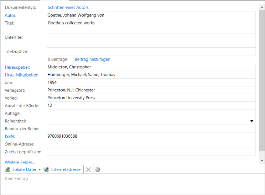This screenshot has width=265, height=195.
Task: Click the Online-Adresse label
Action: click(x=20, y=144)
